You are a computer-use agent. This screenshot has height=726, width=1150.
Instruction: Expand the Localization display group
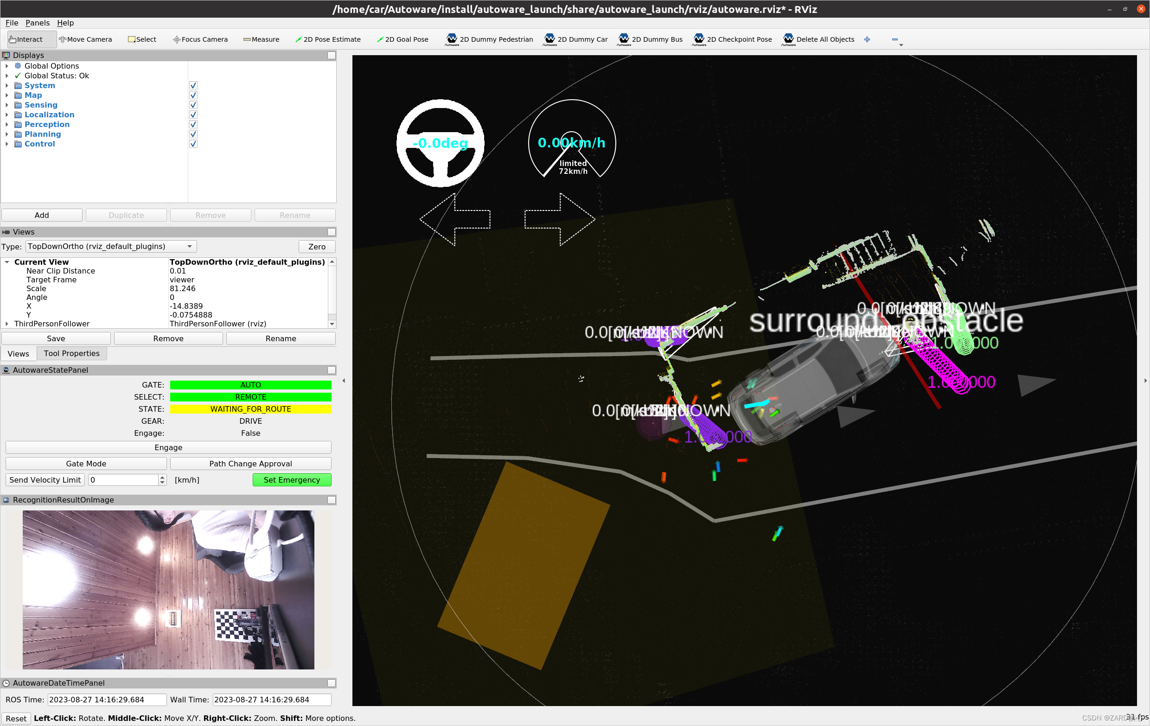point(6,115)
